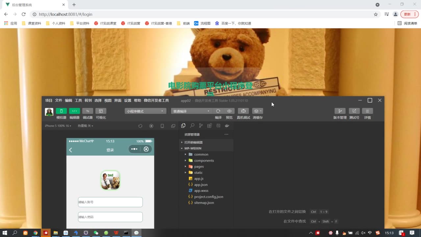The image size is (421, 237).
Task: Open the resource manager more options (…)
Action: pyautogui.click(x=226, y=134)
